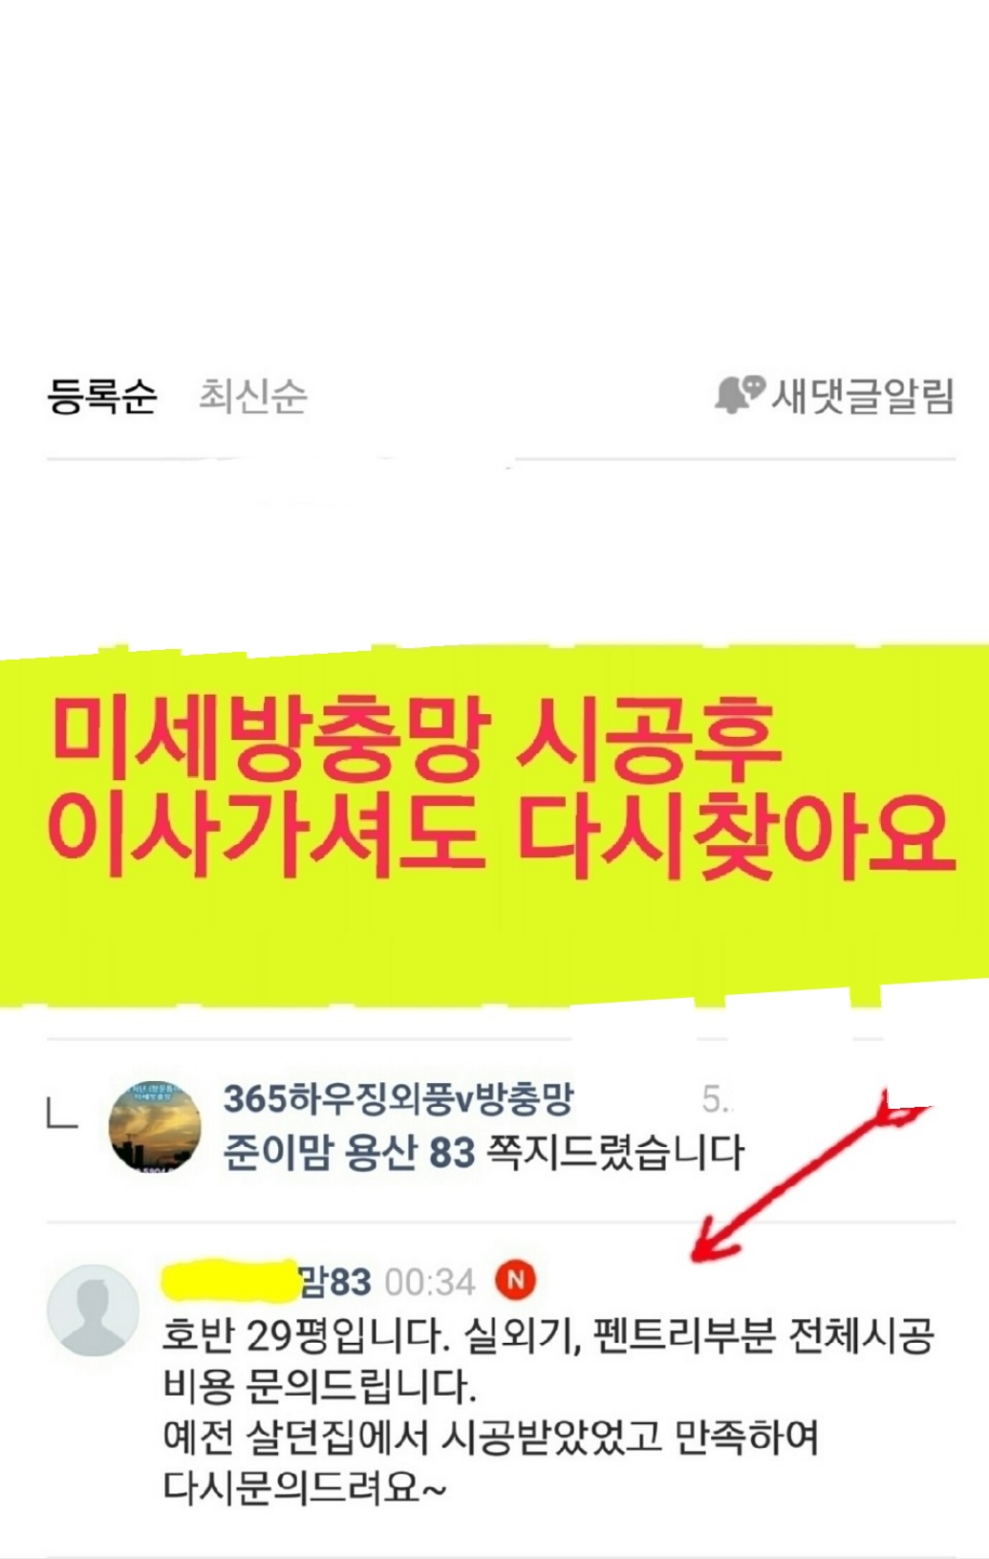Click the bell icon for new comment alerts
Viewport: 989px width, 1559px height.
click(x=740, y=395)
